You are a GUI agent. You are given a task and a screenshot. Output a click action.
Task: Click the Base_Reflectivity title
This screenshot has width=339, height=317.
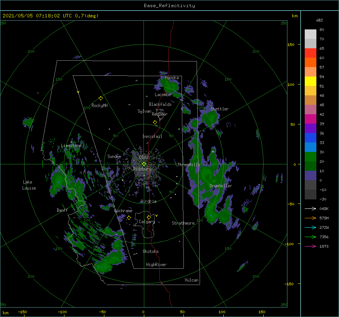[x=169, y=6]
